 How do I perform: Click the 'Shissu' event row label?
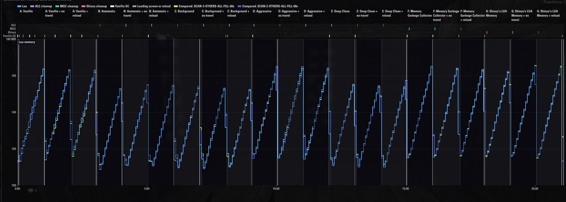click(12, 32)
